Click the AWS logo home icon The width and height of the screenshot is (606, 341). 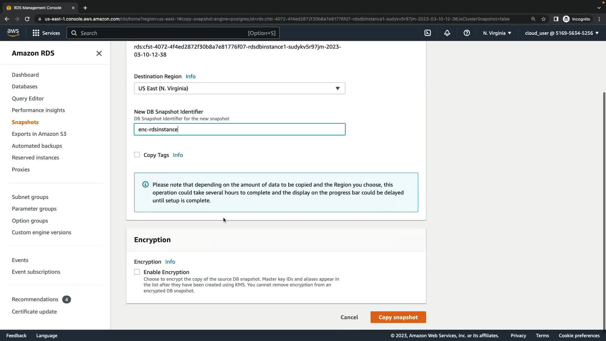tap(13, 33)
